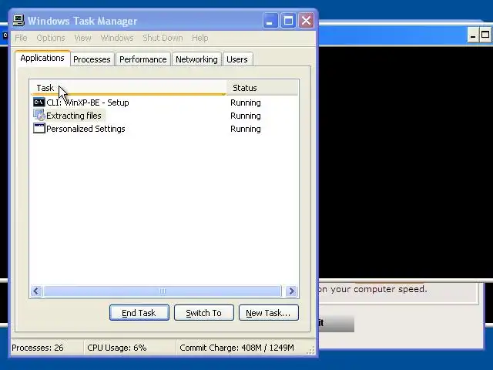The image size is (493, 370).
Task: Select the Applications tab
Action: (42, 59)
